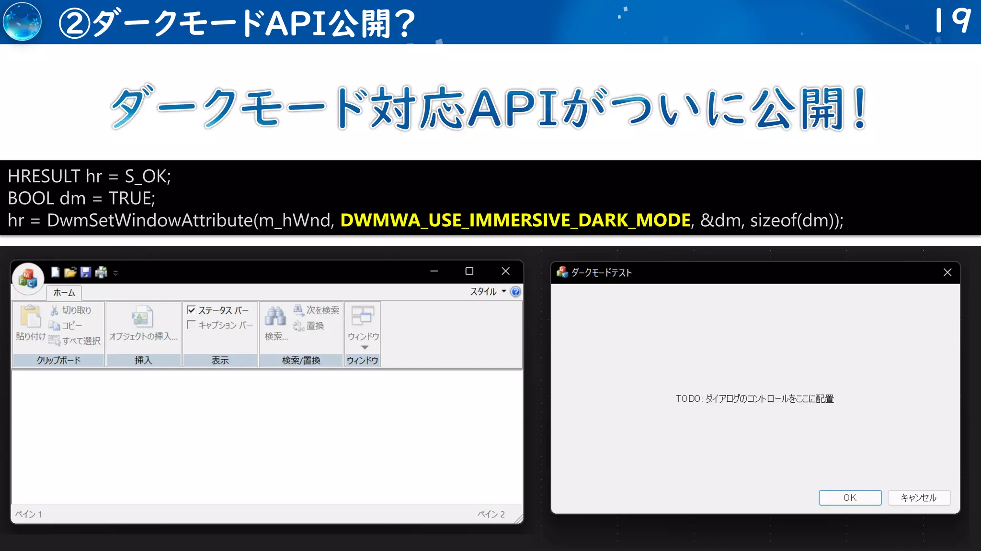Click the MFC application round button
This screenshot has width=981, height=551.
tap(28, 278)
